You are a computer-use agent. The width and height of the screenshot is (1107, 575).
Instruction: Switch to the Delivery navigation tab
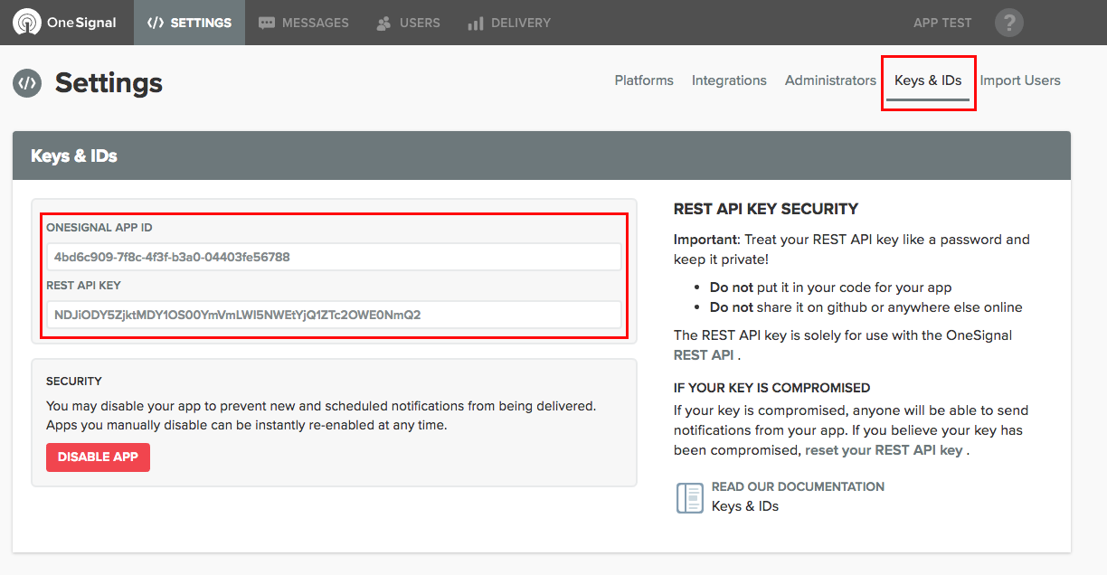click(x=509, y=23)
